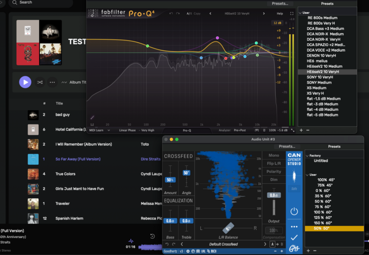Image resolution: width=369 pixels, height=255 pixels.
Task: Select 100% 45° CanOpener preset
Action: [x=326, y=180]
